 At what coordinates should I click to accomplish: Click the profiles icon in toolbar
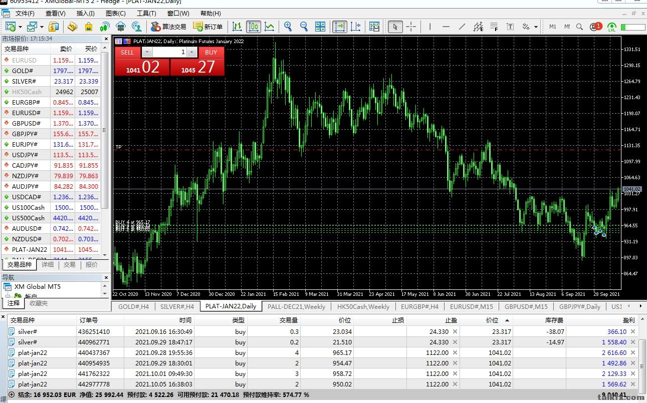(x=32, y=27)
